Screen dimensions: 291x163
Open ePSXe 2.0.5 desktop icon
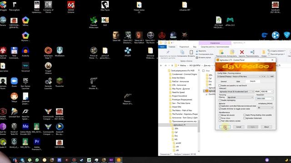pos(230,21)
